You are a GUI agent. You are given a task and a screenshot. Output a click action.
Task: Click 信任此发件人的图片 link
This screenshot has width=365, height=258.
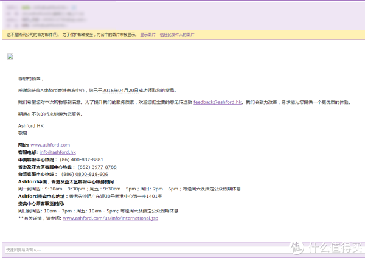[177, 35]
